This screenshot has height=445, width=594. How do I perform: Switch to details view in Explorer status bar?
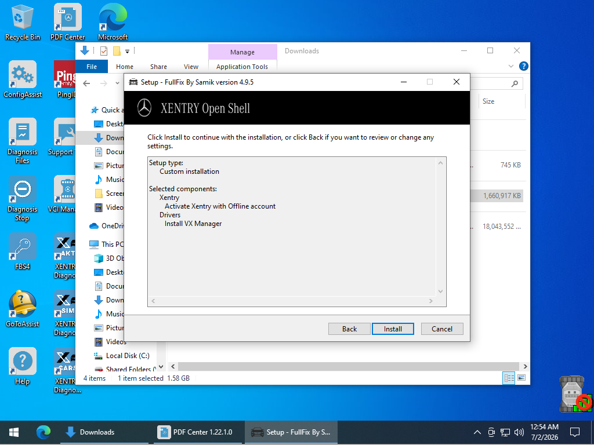tap(509, 378)
